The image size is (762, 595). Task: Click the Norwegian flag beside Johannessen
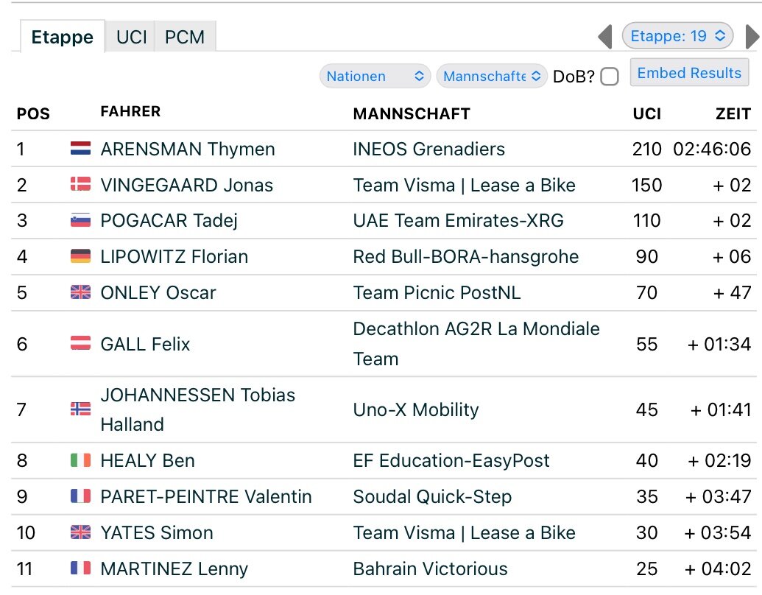coord(81,409)
